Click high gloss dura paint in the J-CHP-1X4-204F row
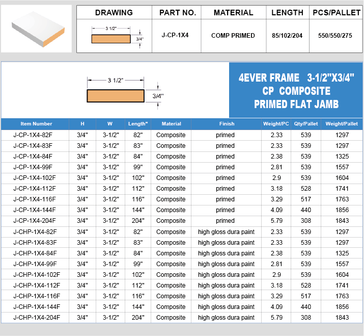The height and width of the screenshot is (336, 364). click(x=226, y=318)
